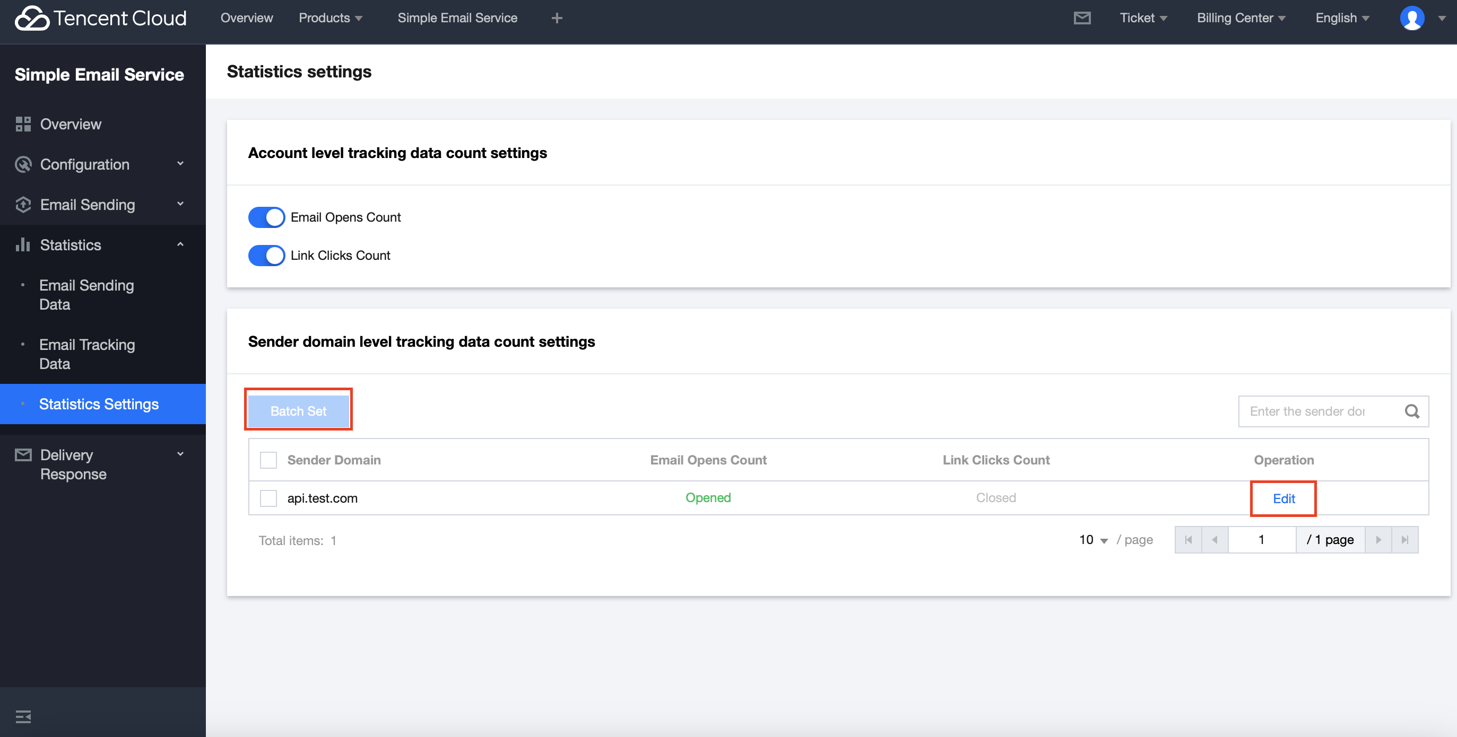Image resolution: width=1457 pixels, height=737 pixels.
Task: Click the search magnifier icon
Action: pos(1412,411)
